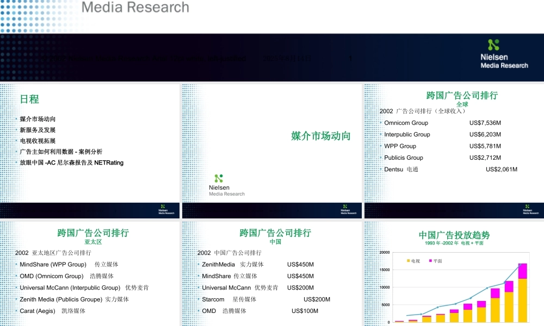
Task: Click the '中国广告投放趋势' chart title
Action: tap(454, 235)
